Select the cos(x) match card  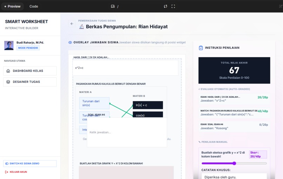coord(148,114)
